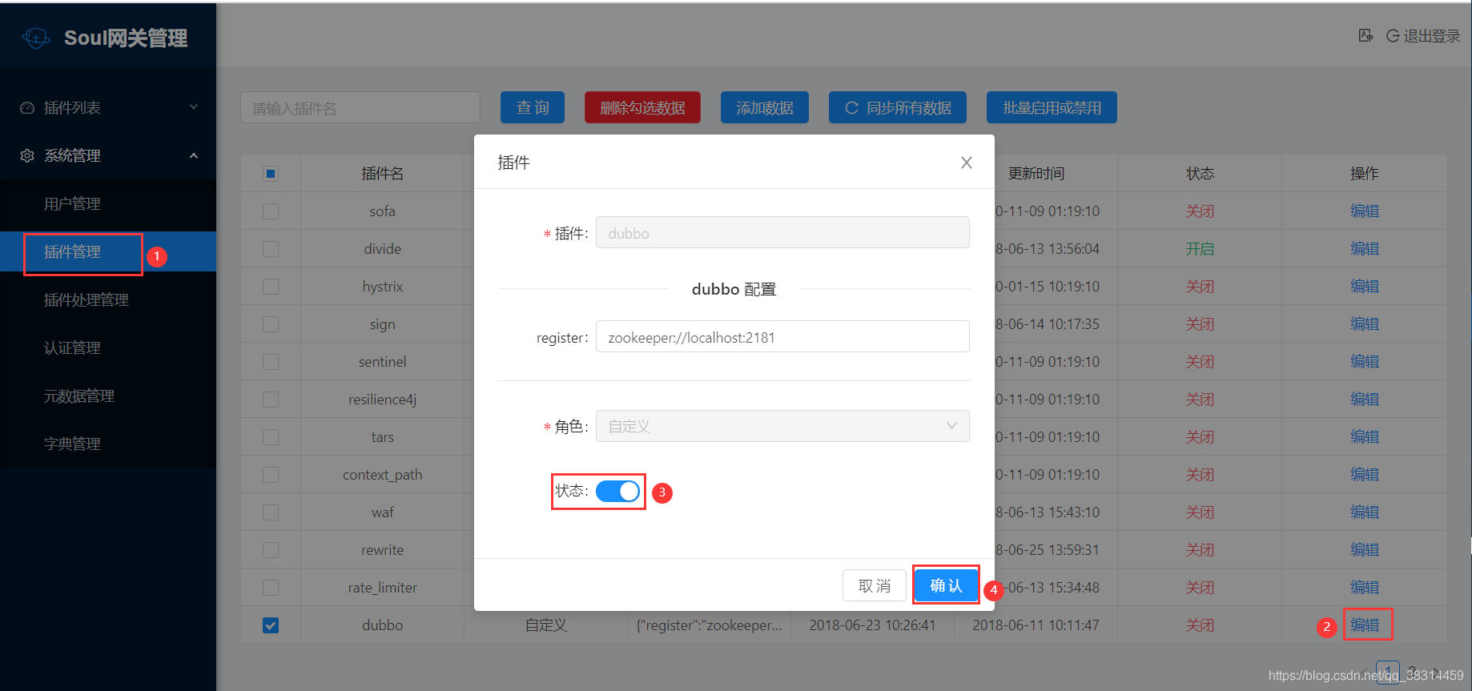Click the 查询 search button

click(x=533, y=107)
